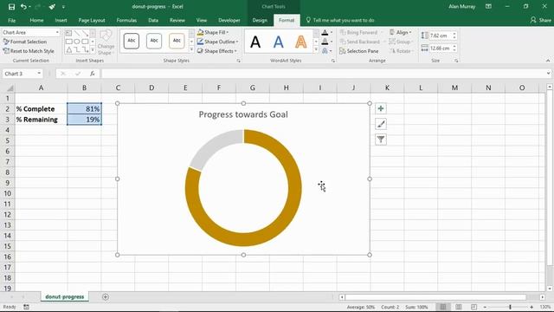Viewport: 554px width, 312px height.
Task: Switch to Page Layout view in status bar
Action: click(459, 307)
